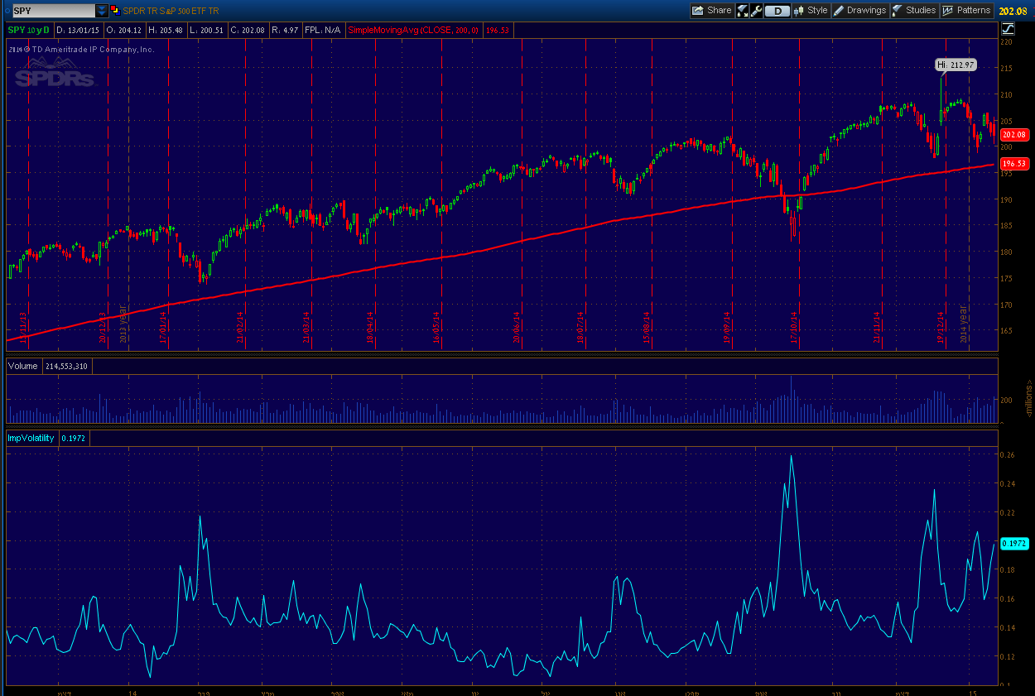The height and width of the screenshot is (696, 1035).
Task: Click the 0.26 volatility axis label
Action: [1007, 455]
